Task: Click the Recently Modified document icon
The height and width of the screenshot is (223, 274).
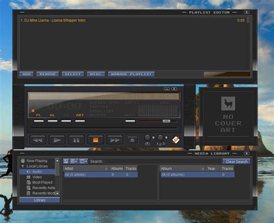Action: 28,193
